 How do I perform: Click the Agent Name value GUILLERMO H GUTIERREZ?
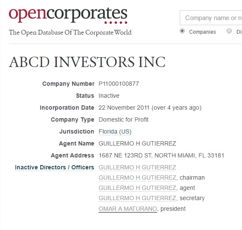(x=137, y=143)
